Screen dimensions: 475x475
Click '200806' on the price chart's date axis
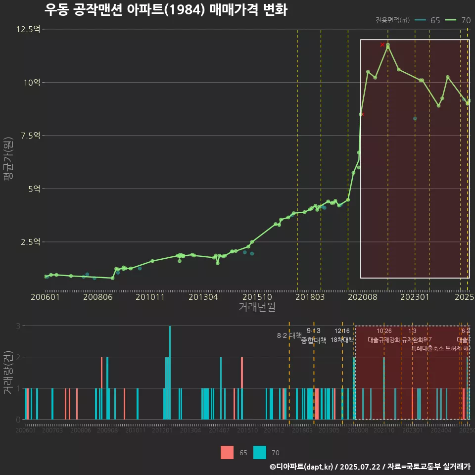[x=98, y=297]
